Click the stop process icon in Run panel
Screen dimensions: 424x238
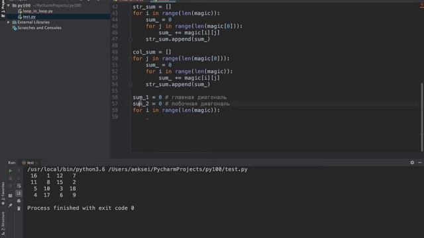[x=11, y=178]
